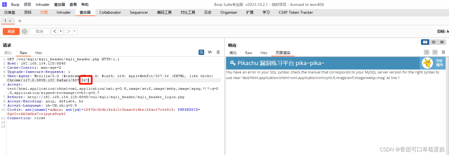Click the Cookie header line

tap(104, 112)
